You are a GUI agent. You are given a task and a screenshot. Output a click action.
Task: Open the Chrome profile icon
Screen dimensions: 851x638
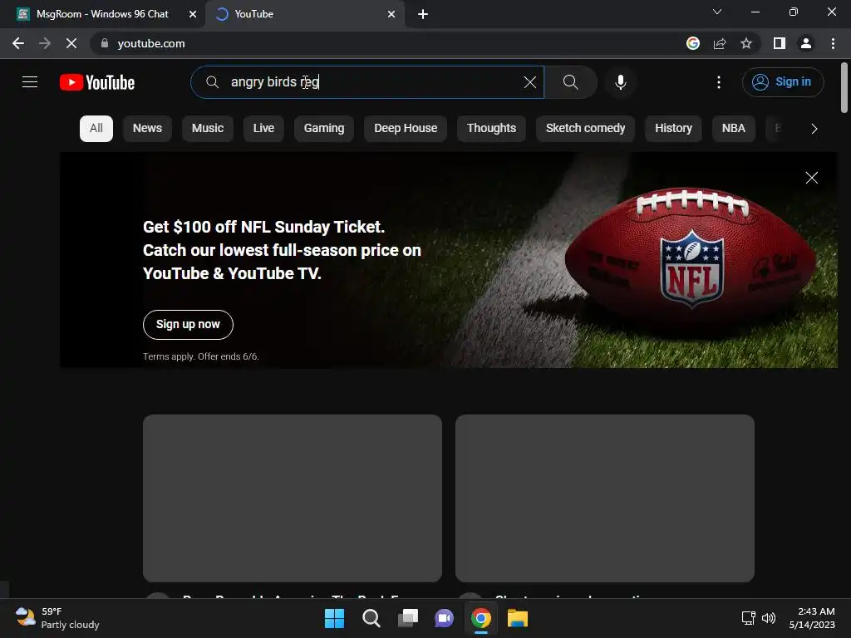tap(806, 43)
